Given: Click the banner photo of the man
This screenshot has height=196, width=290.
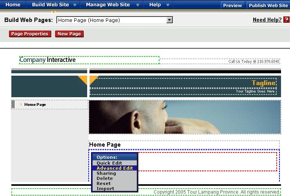Looking at the screenshot, I should coord(185,117).
